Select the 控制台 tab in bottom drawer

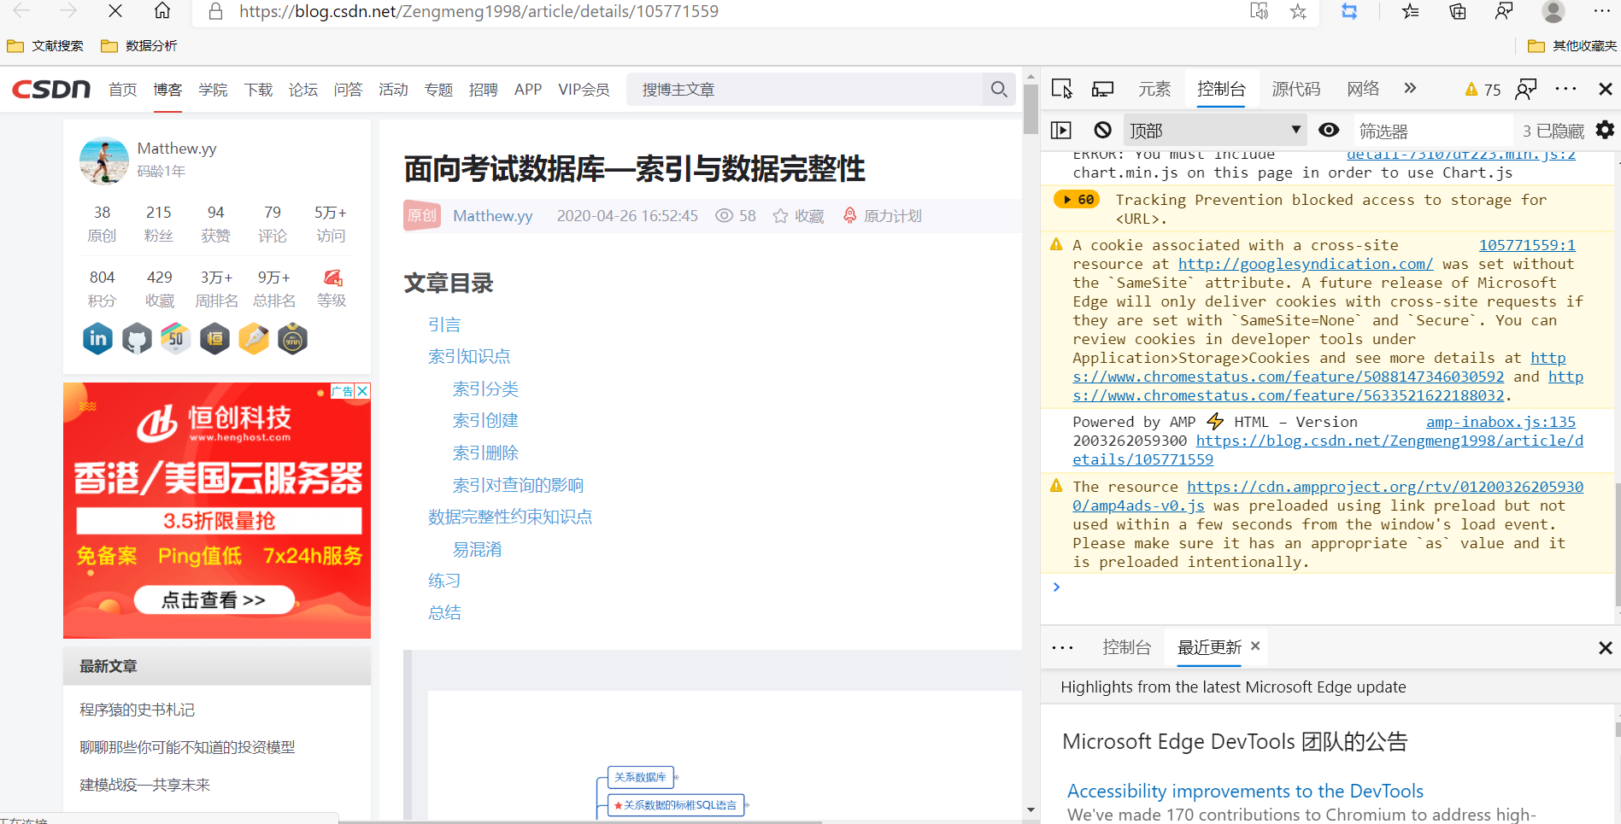pos(1126,647)
